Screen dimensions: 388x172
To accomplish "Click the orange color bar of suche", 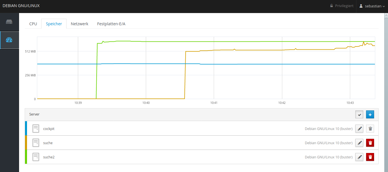I will point(26,143).
